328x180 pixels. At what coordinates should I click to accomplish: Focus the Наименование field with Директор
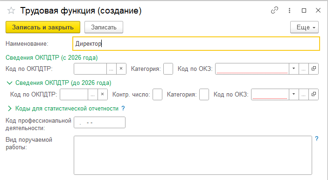pyautogui.click(x=196, y=44)
